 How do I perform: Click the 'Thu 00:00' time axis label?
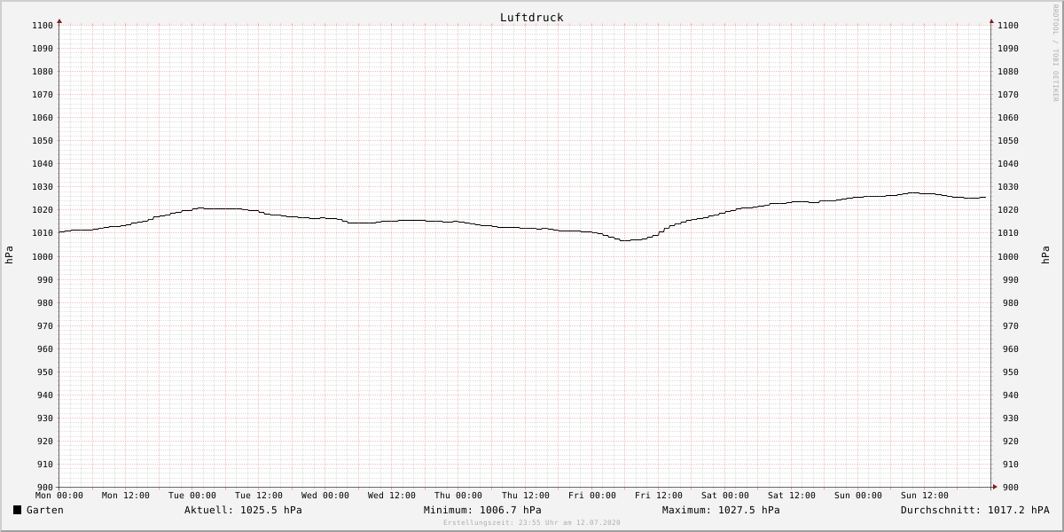point(458,496)
